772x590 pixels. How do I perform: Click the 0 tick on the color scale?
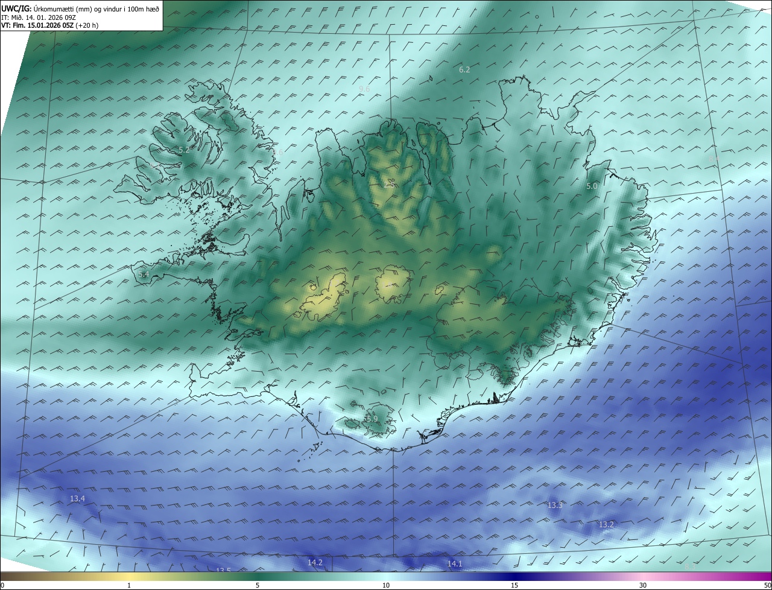[2, 585]
